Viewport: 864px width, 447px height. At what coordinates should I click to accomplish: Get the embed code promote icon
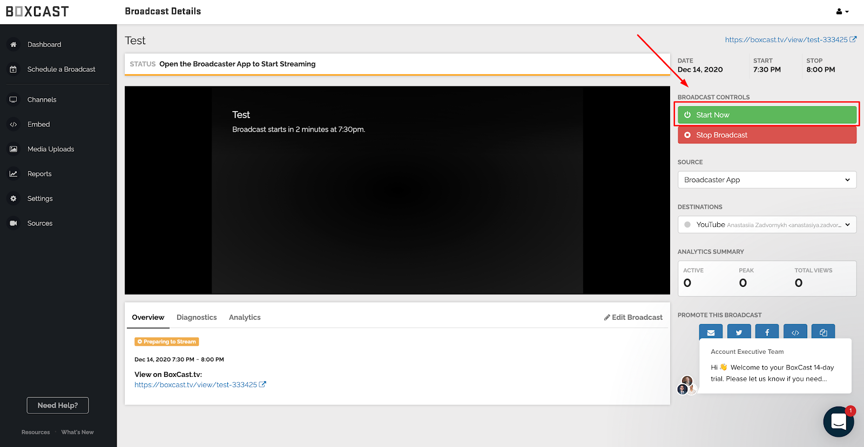point(795,332)
